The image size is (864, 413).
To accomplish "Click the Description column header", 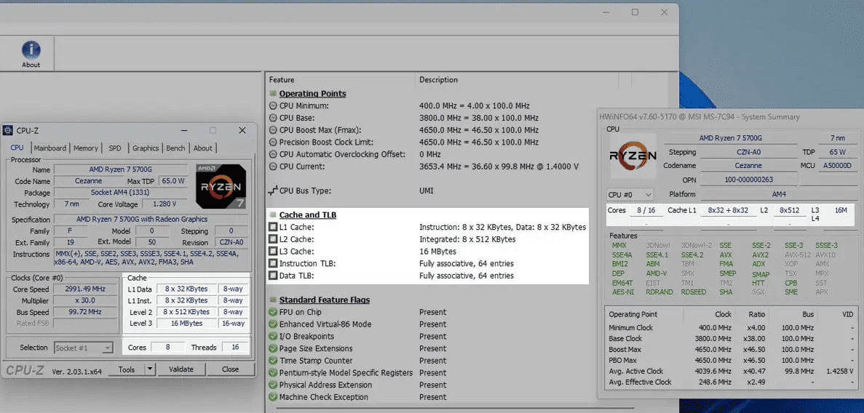I will [x=439, y=80].
